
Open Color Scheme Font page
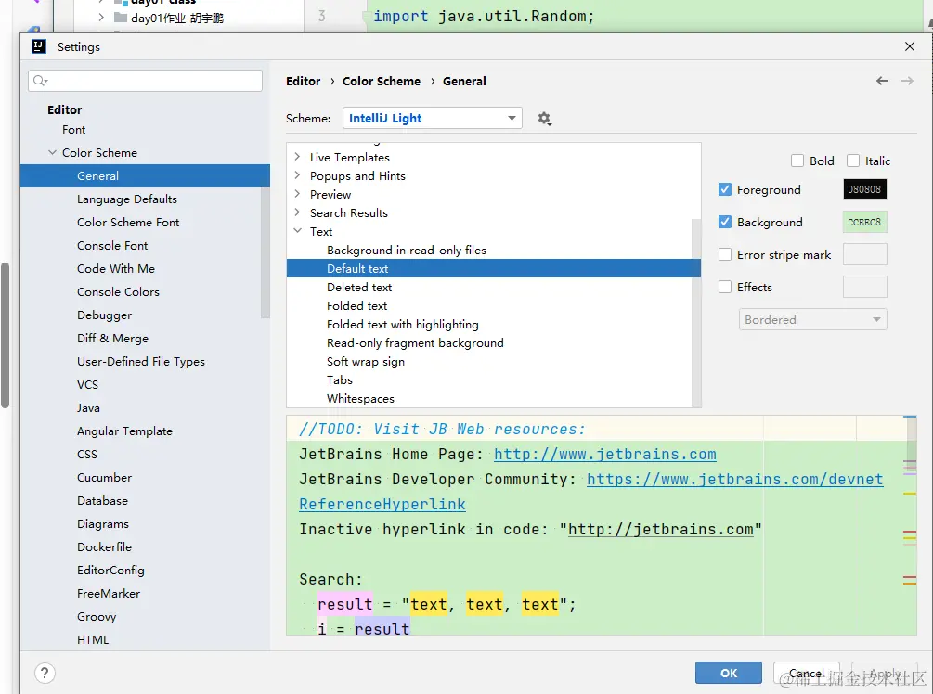point(128,223)
